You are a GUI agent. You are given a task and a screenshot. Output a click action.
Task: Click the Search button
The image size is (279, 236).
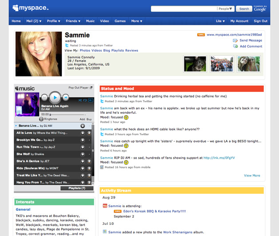click(244, 9)
